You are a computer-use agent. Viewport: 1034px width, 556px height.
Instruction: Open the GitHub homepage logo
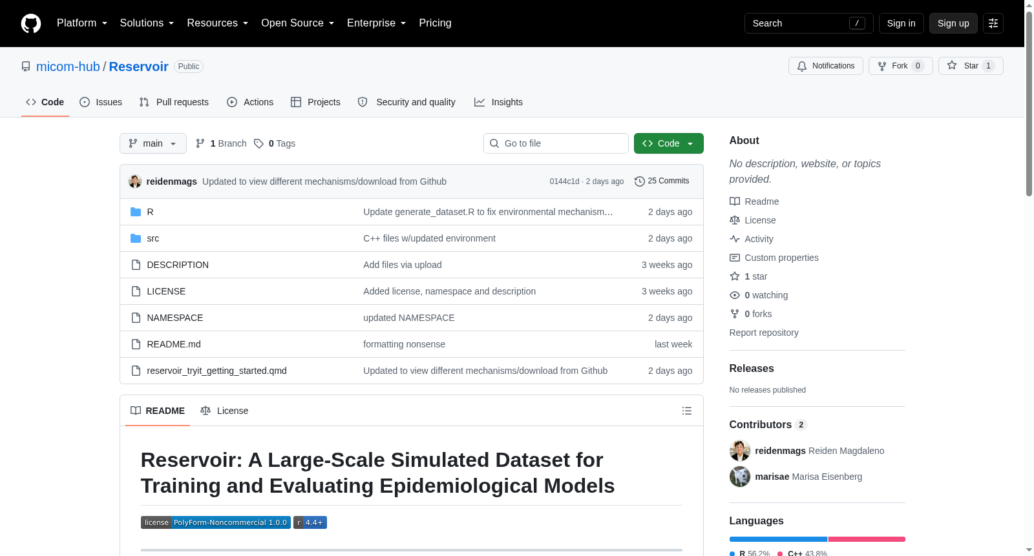point(31,23)
